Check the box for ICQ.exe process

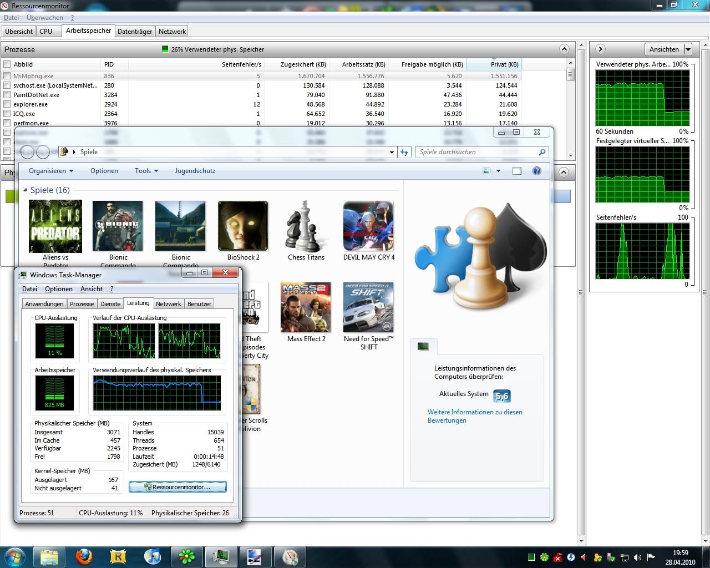(7, 114)
